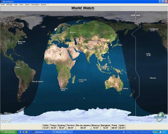Select the Delhi 12:37 clock cell
The height and width of the screenshot is (134, 168).
point(46,127)
